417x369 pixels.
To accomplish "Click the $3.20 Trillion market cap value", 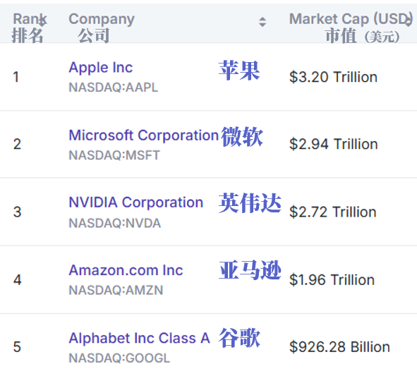I will [x=333, y=77].
